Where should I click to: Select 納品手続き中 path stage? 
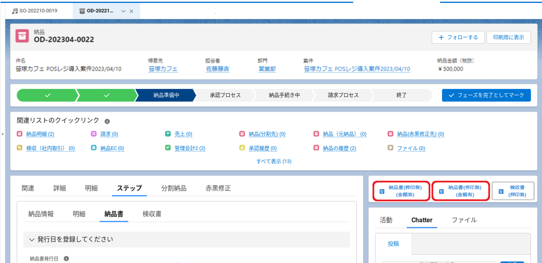[284, 95]
